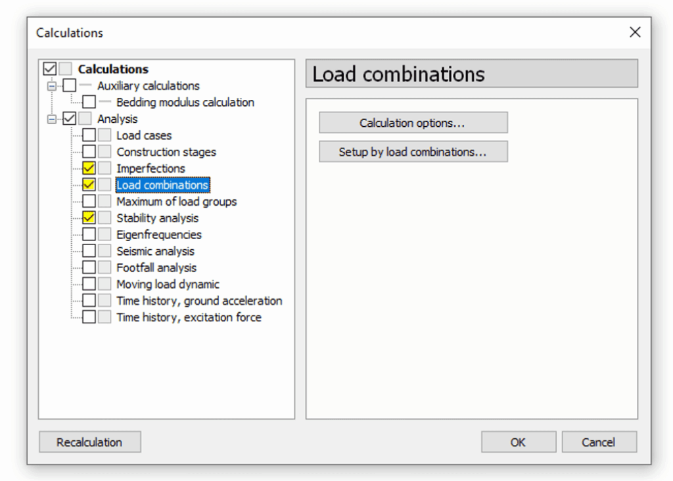Click the grey status box beside Seismic analysis
Viewport: 673px width, 481px height.
[104, 251]
